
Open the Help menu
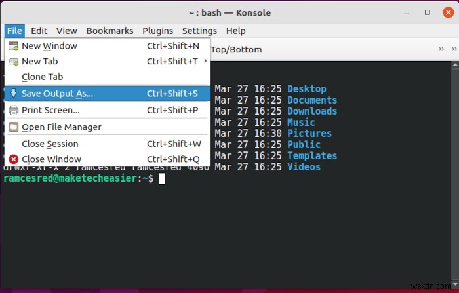tap(236, 31)
